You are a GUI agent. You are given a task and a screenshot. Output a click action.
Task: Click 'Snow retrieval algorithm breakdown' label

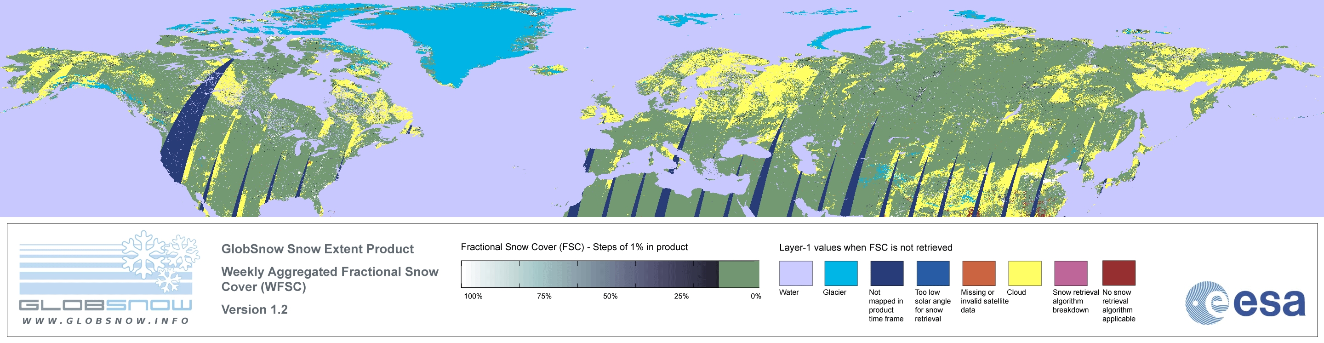click(1075, 301)
